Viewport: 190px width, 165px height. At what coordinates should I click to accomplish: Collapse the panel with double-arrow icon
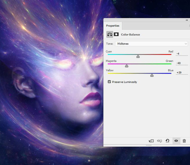(x=187, y=20)
